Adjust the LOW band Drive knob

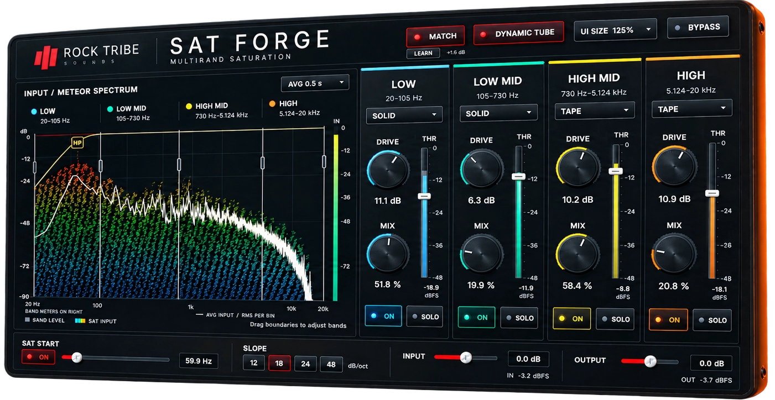(x=388, y=171)
